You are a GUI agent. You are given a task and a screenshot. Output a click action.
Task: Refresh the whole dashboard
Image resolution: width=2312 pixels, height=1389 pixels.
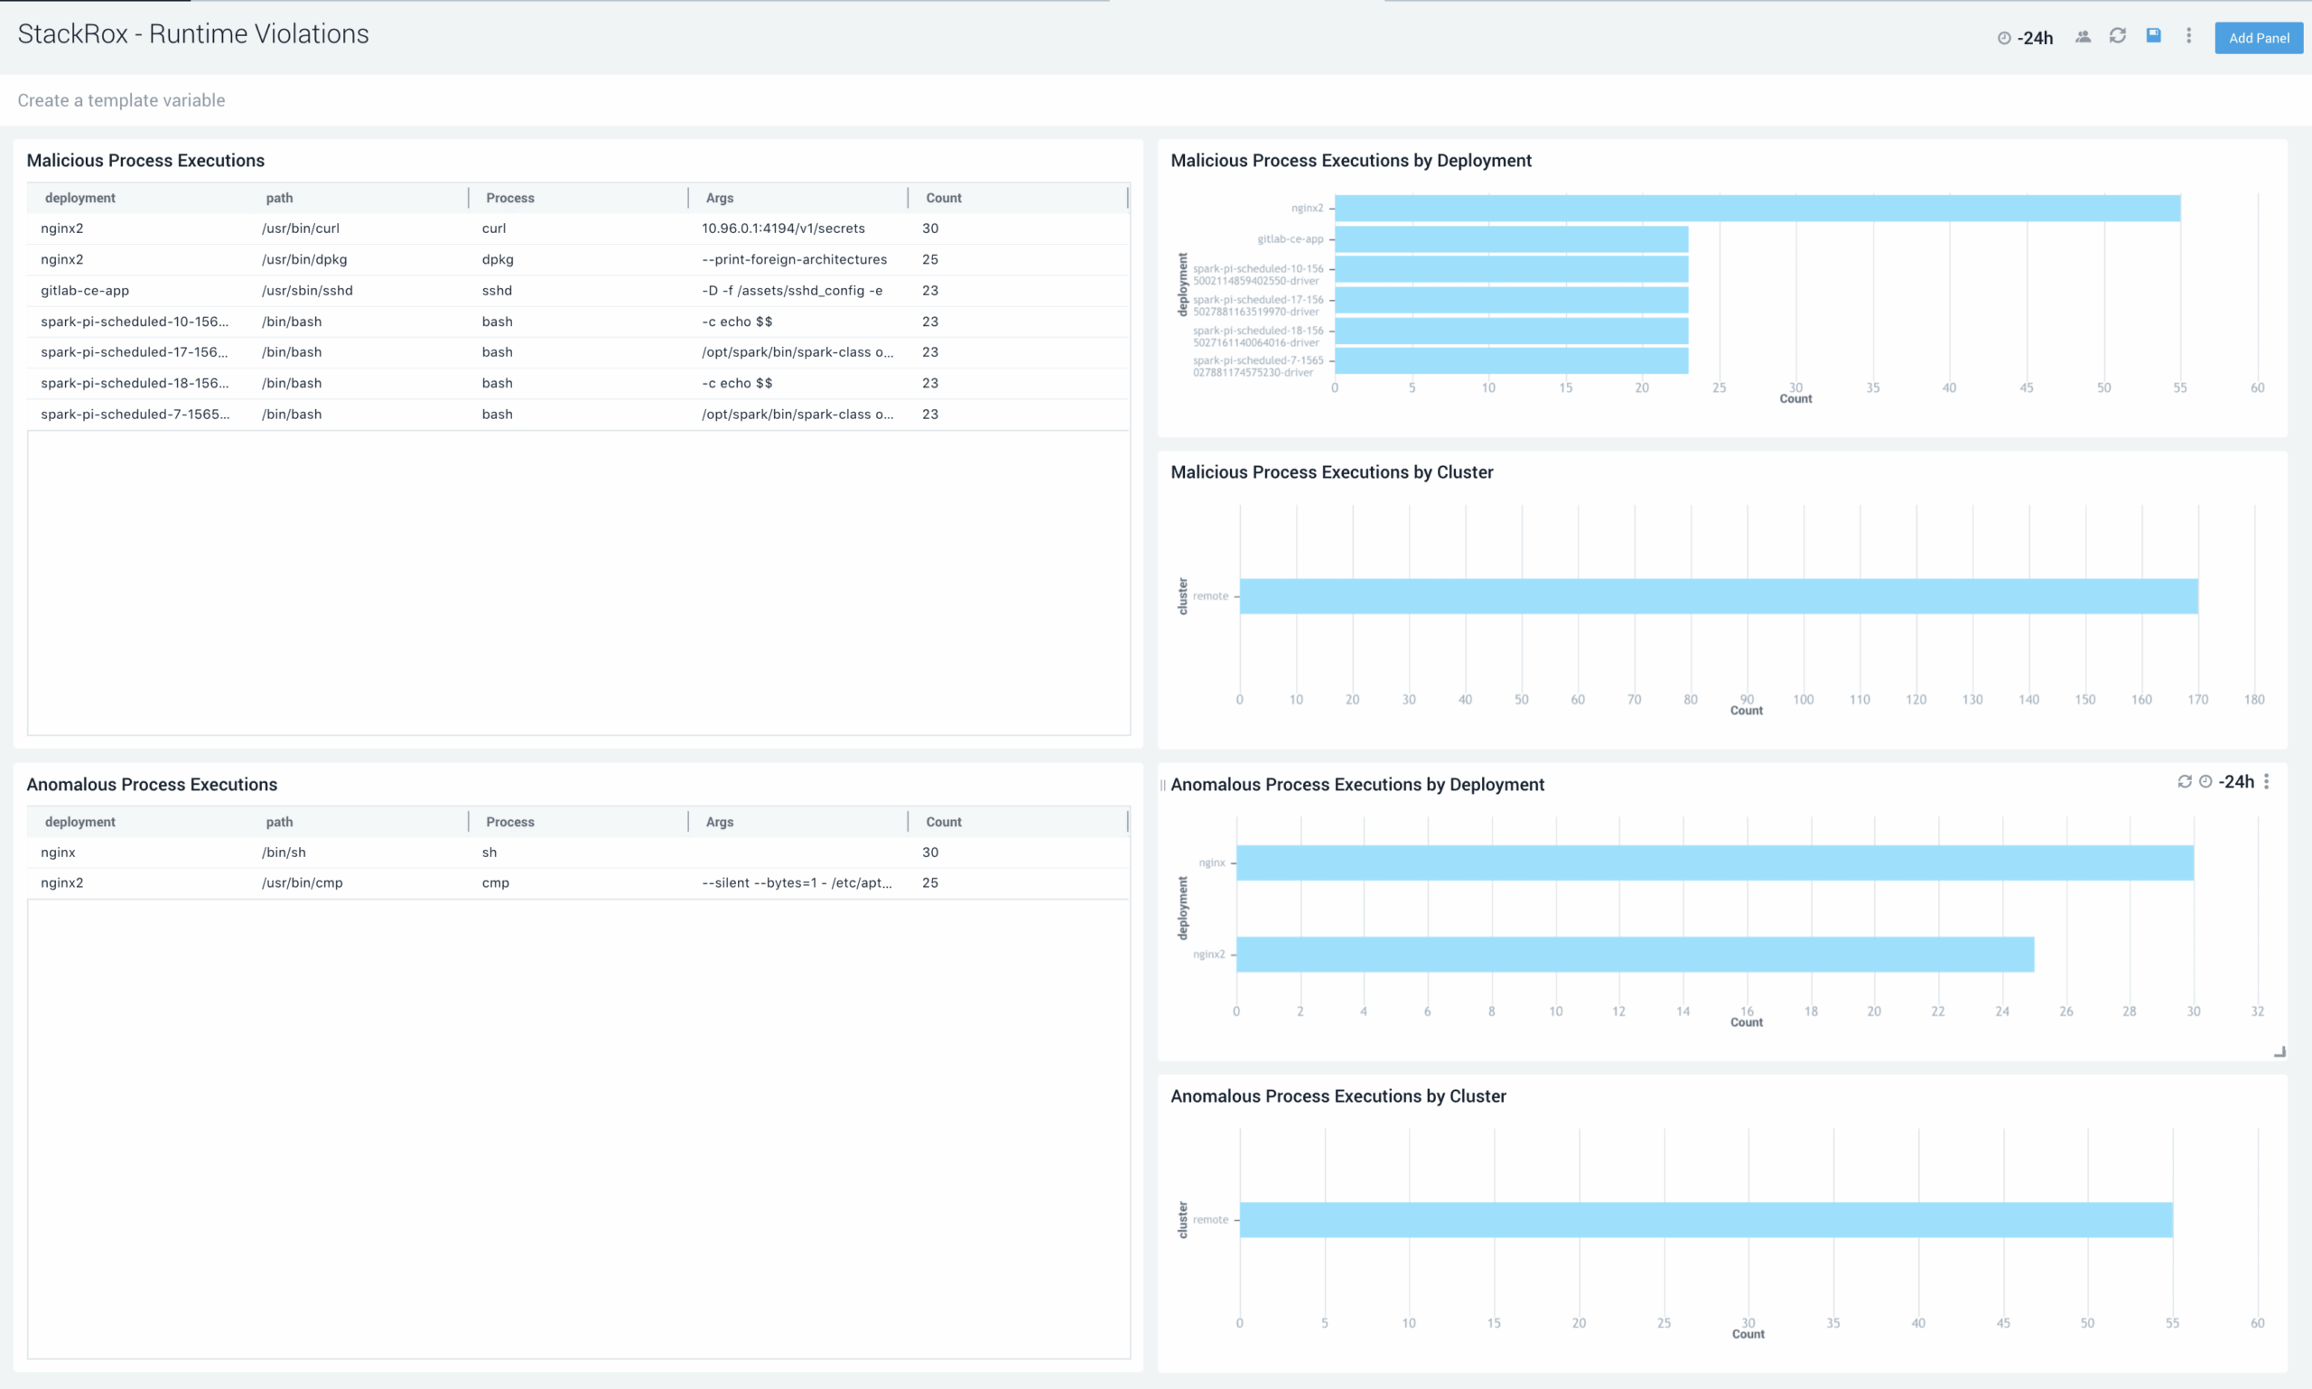pos(2117,35)
